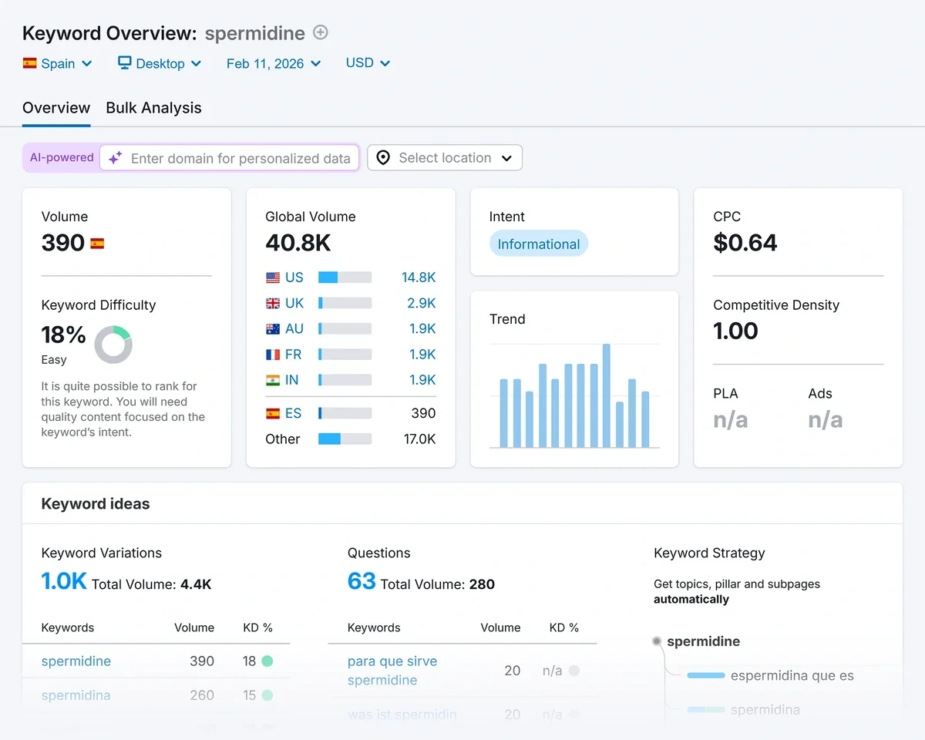Open the date picker for Feb 11, 2026
The image size is (925, 740).
273,63
